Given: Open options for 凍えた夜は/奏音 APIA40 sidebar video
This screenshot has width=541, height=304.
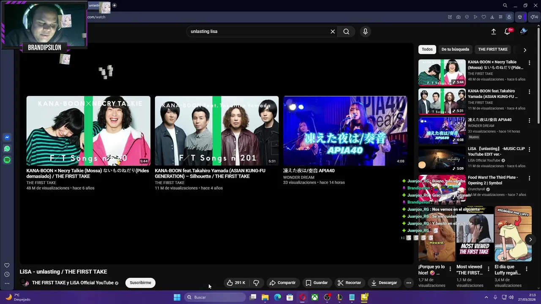Looking at the screenshot, I should click(x=529, y=120).
